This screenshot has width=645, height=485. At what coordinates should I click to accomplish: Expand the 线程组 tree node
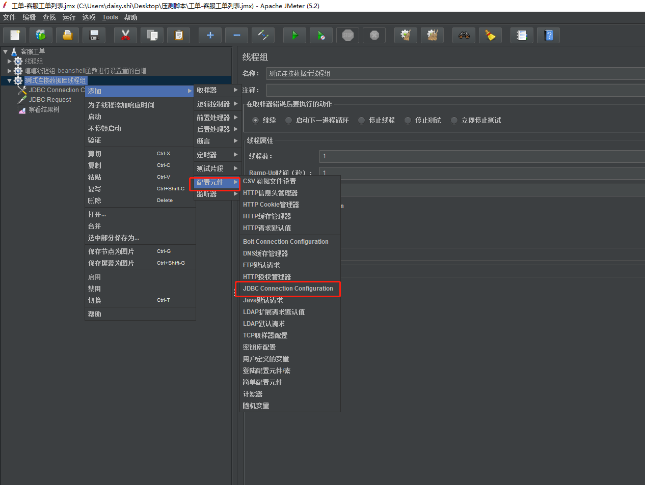(x=9, y=61)
